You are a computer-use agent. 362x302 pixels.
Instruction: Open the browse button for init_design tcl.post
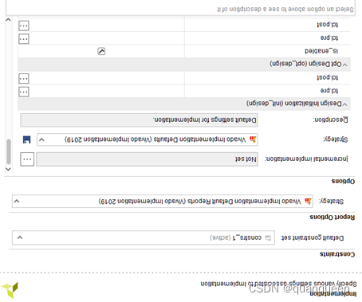click(24, 79)
